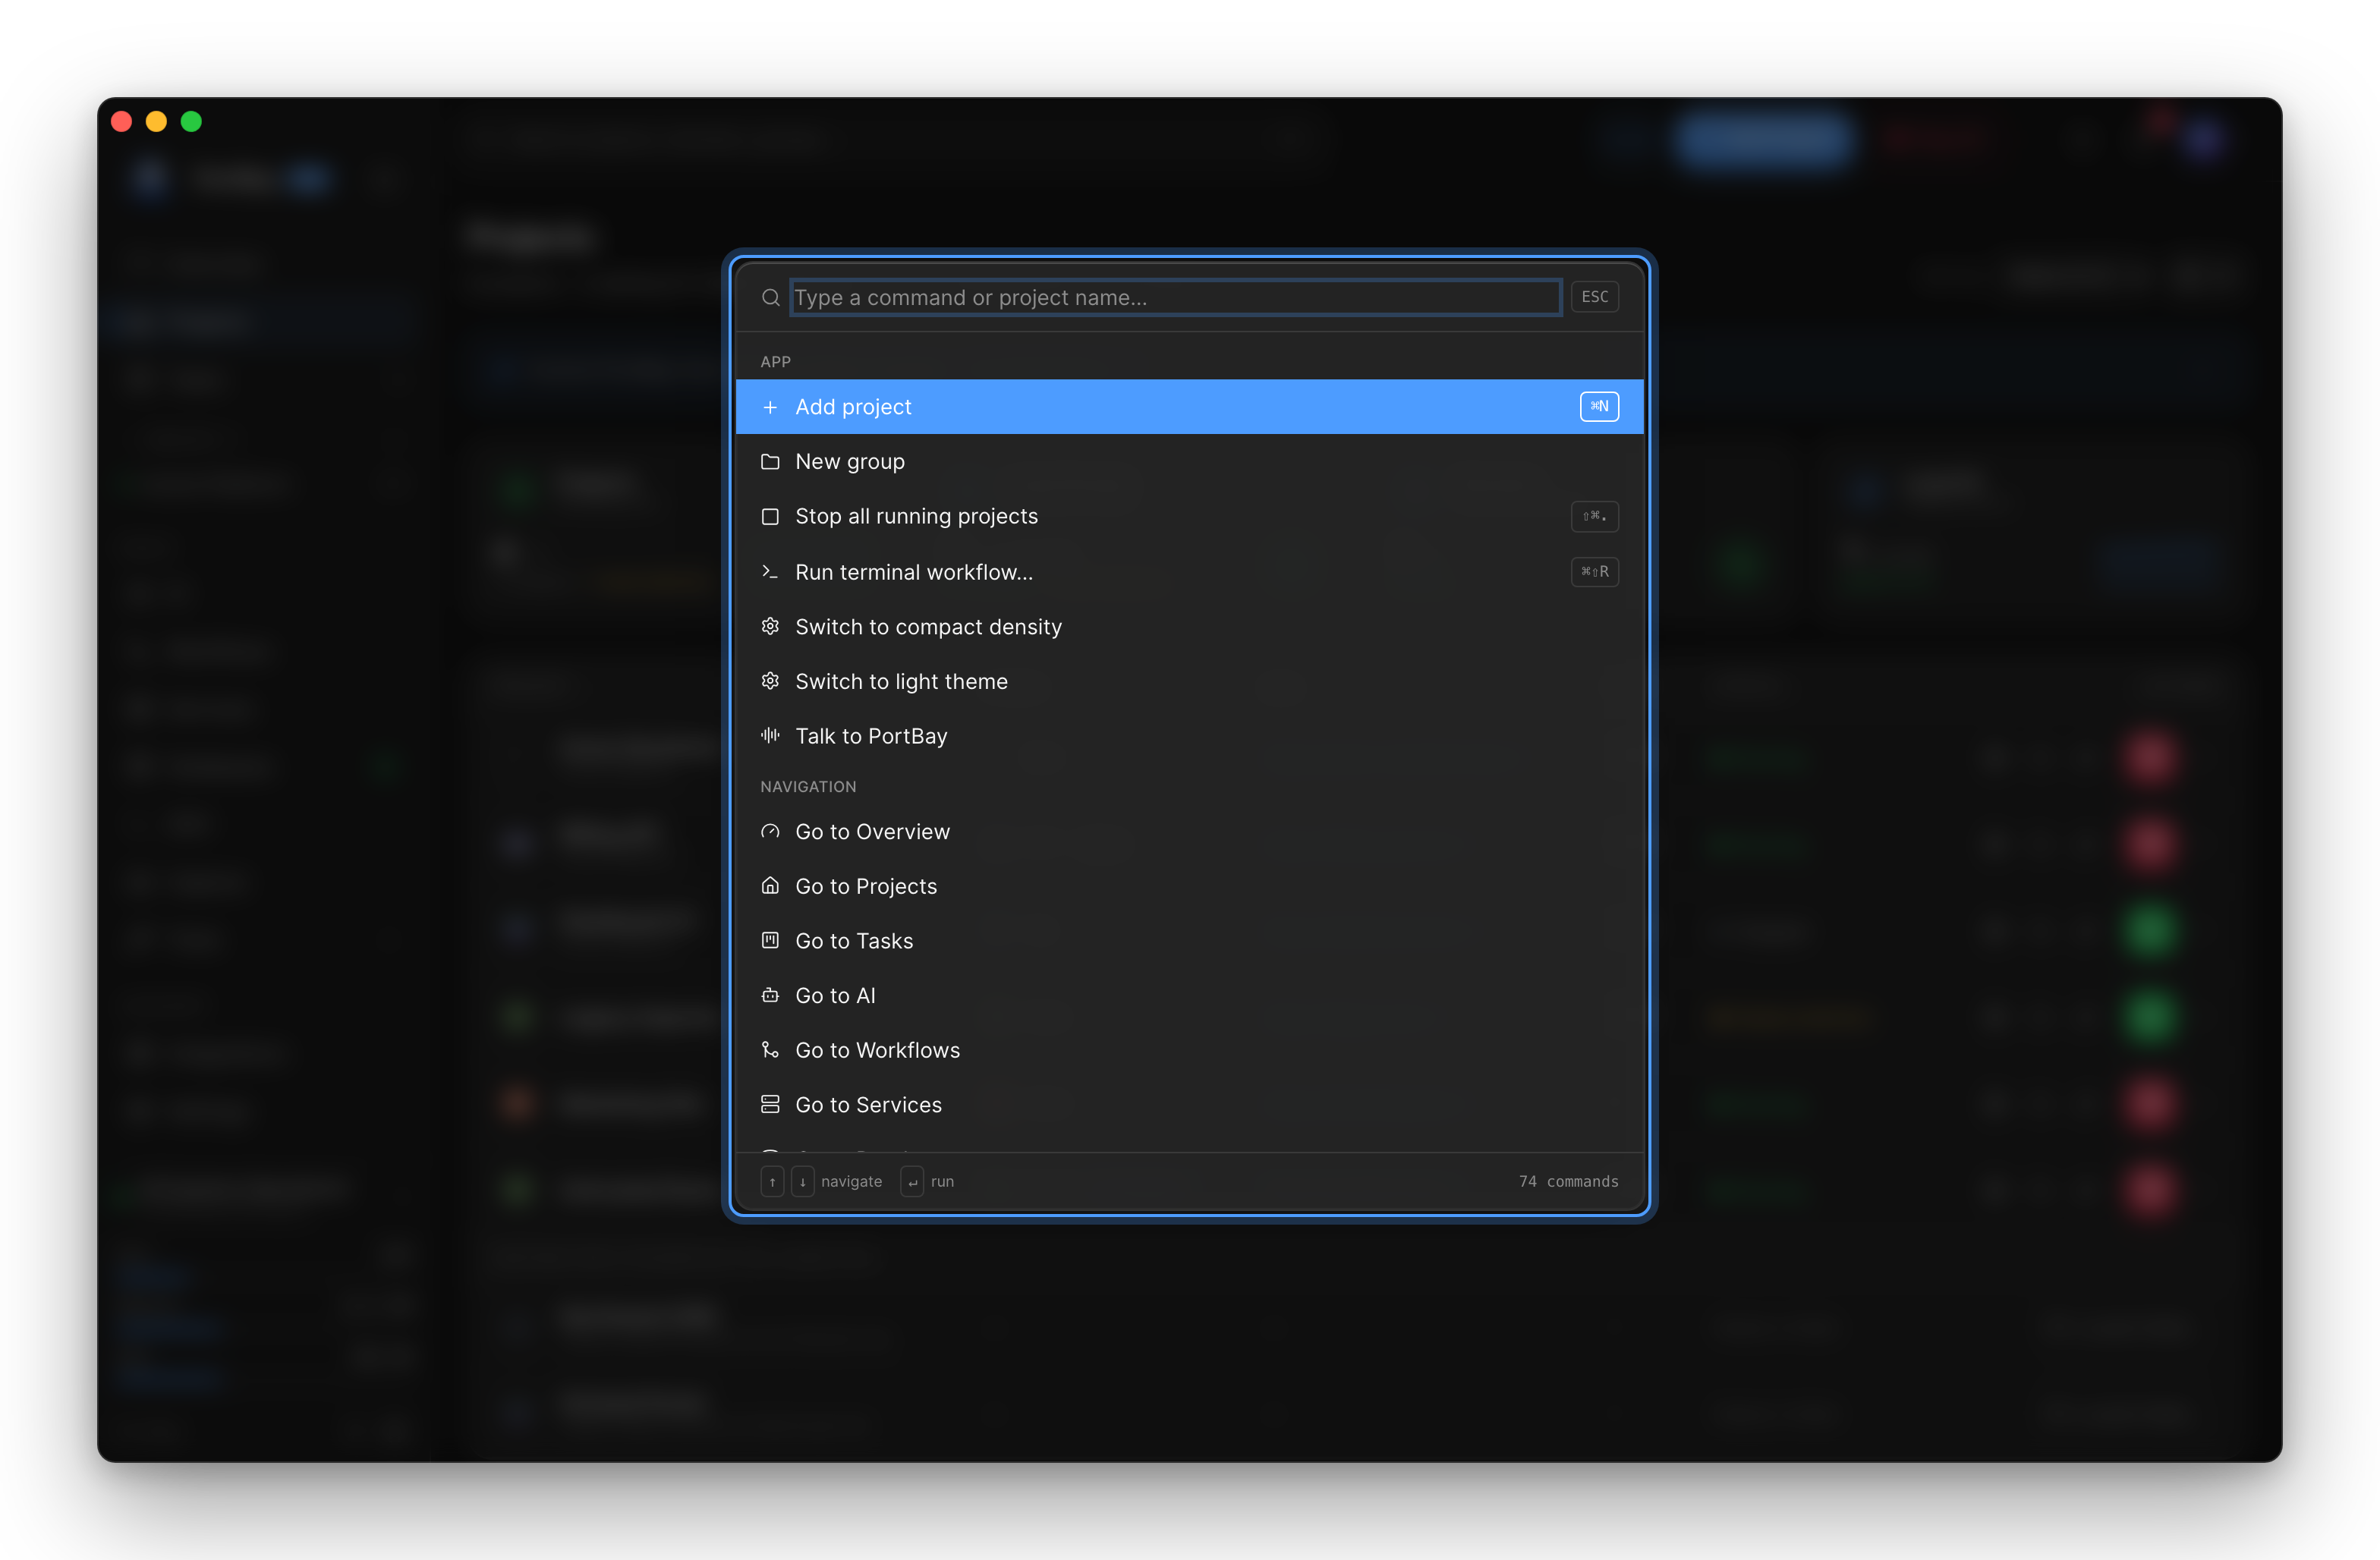Screen dimensions: 2380x1560
Task: Click the robot icon next to Go to AI
Action: (x=770, y=996)
